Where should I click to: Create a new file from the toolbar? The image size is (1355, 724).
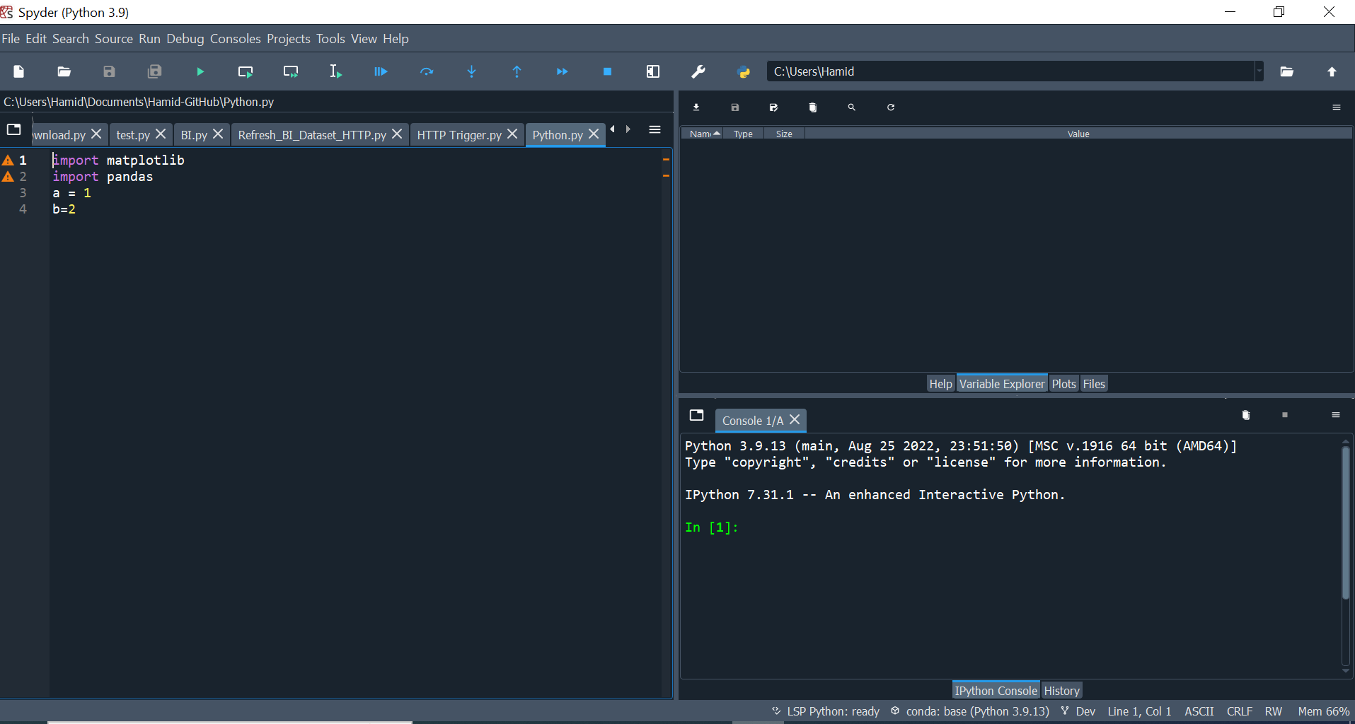click(19, 71)
